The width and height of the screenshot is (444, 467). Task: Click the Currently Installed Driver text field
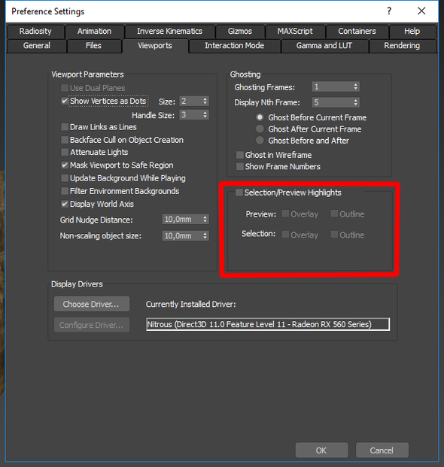click(x=268, y=324)
